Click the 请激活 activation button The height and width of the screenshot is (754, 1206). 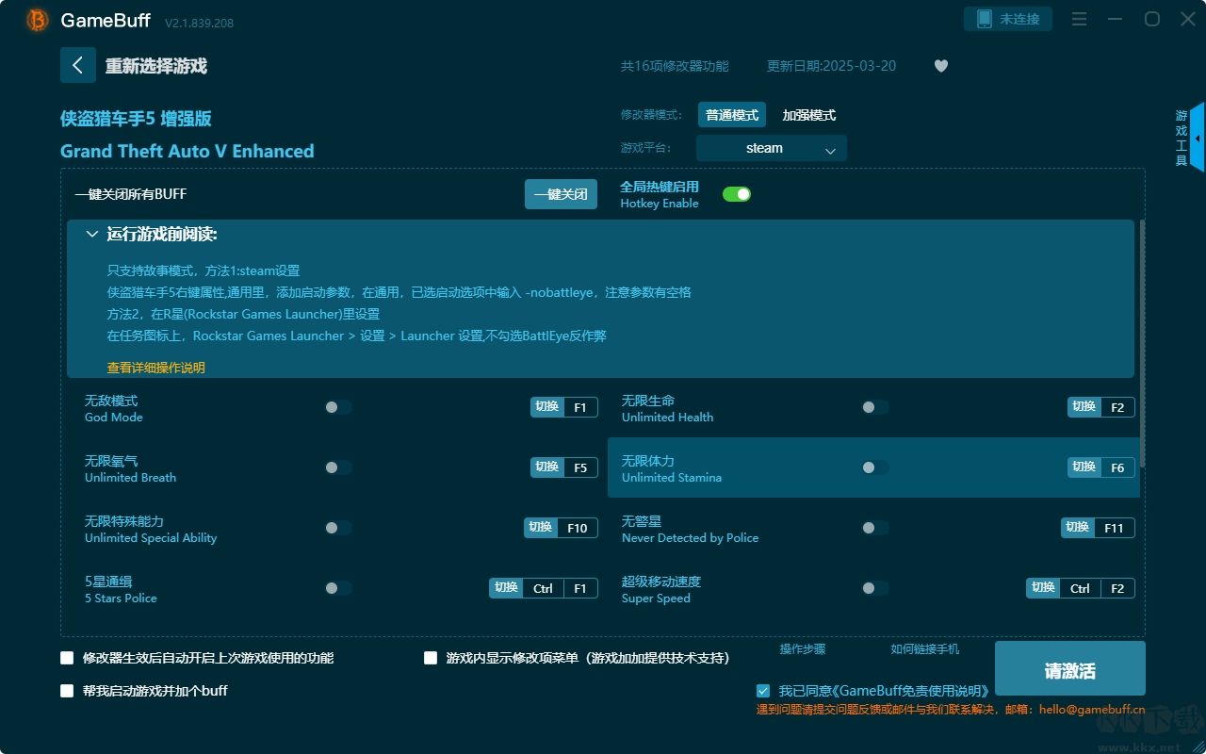click(x=1069, y=668)
